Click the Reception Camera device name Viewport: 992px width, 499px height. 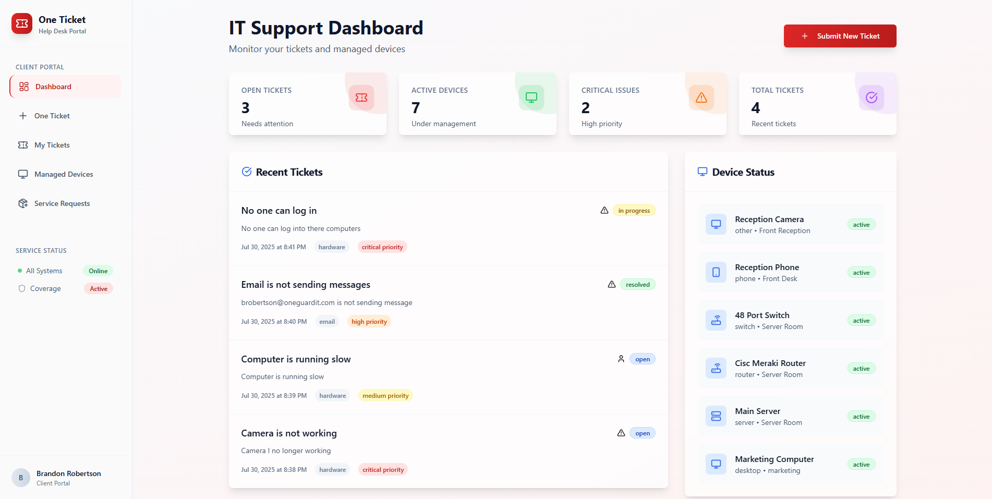coord(769,219)
